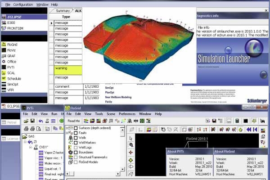Check the Structural Frameworks box
Screen dimensions: 270x180
coord(76,157)
